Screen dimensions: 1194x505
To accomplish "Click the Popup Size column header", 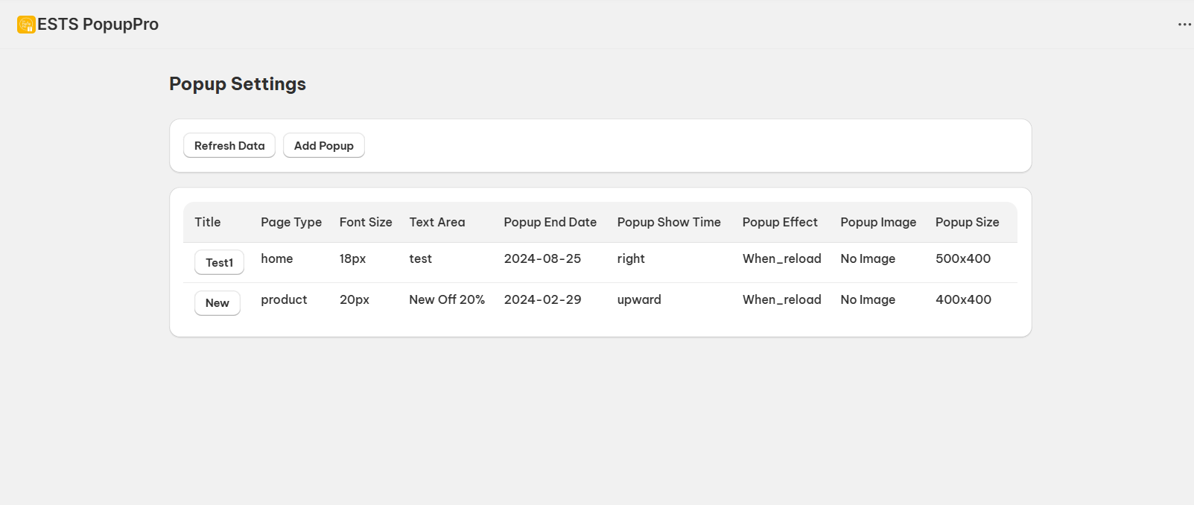I will pyautogui.click(x=968, y=222).
